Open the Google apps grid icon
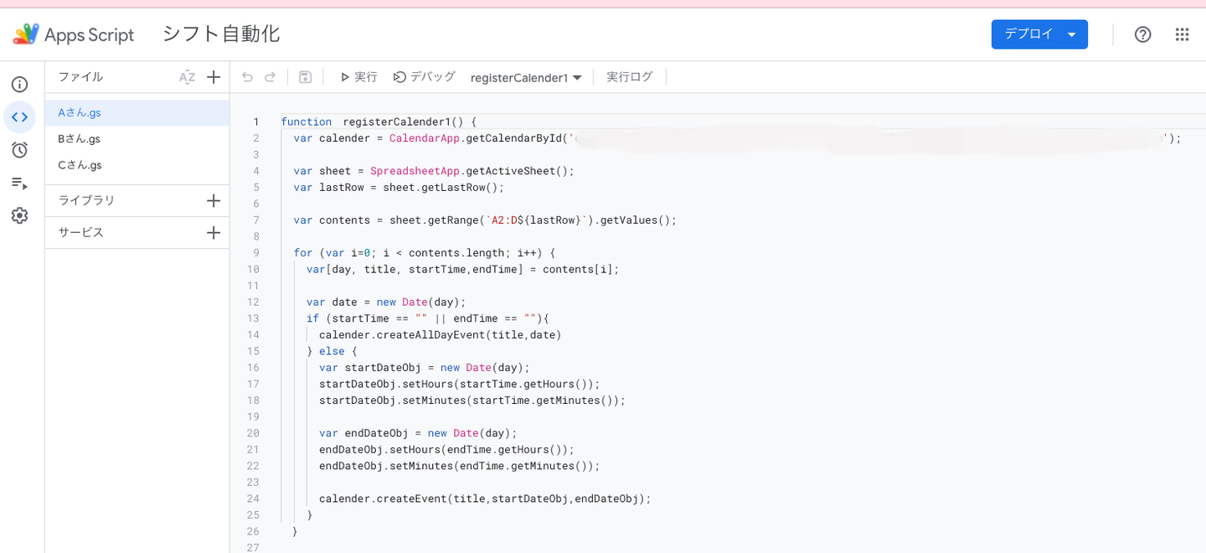 coord(1182,34)
